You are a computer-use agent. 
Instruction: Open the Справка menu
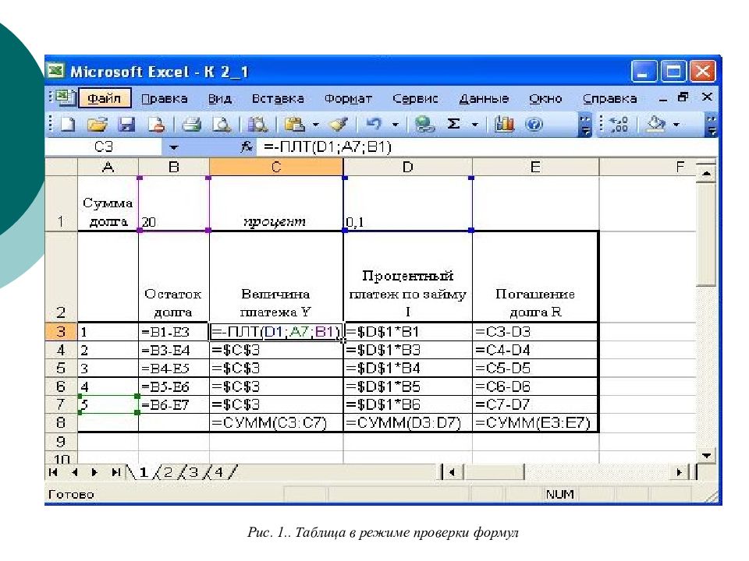pos(609,99)
